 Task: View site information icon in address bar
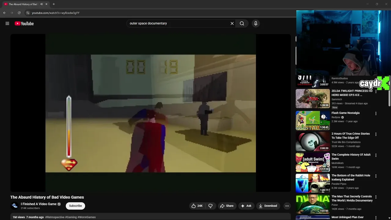(28, 13)
